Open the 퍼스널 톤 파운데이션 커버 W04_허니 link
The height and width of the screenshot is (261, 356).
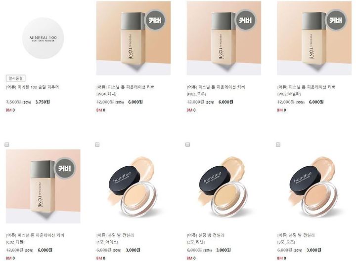pyautogui.click(x=125, y=90)
